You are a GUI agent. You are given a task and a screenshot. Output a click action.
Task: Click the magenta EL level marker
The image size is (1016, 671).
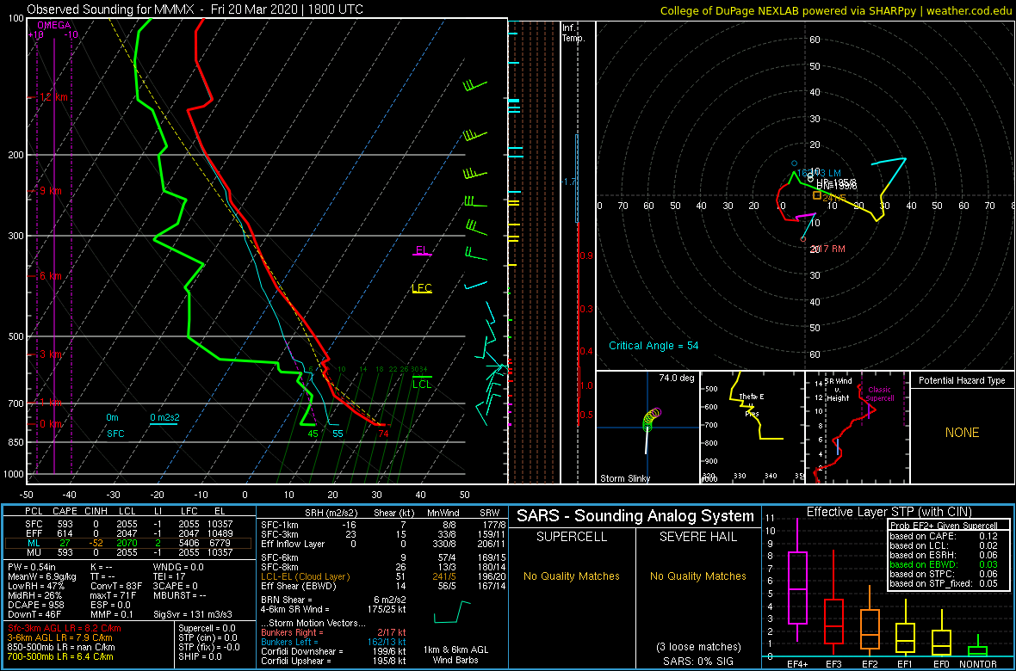(422, 250)
